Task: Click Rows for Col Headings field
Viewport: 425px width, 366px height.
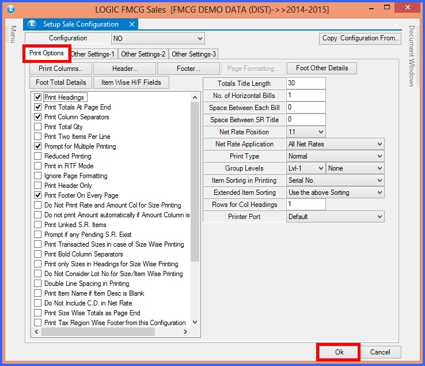Action: coord(306,204)
